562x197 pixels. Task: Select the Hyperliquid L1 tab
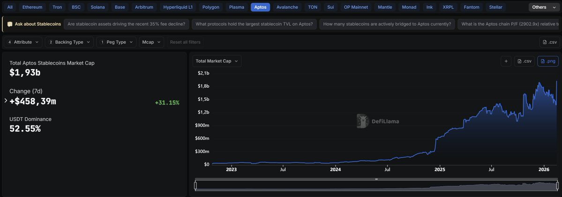pyautogui.click(x=178, y=7)
